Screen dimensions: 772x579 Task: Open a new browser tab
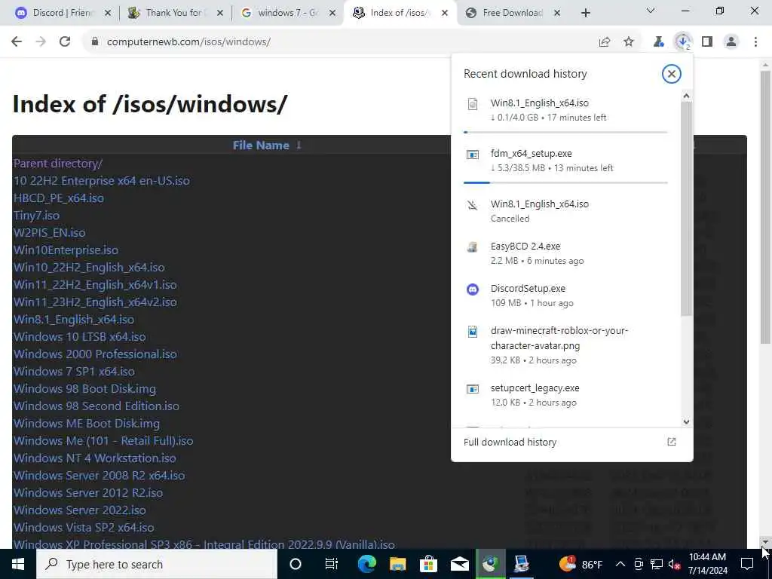585,14
